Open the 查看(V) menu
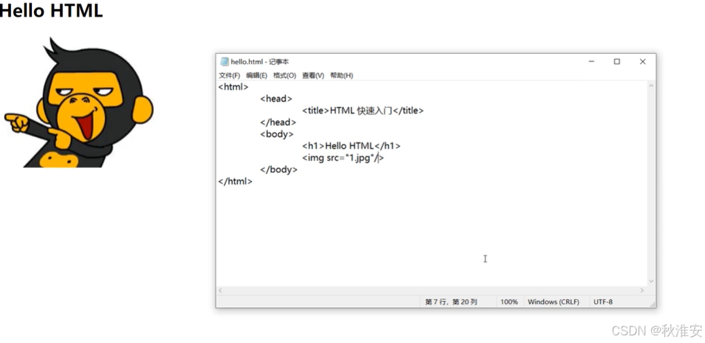Image resolution: width=705 pixels, height=343 pixels. 313,75
